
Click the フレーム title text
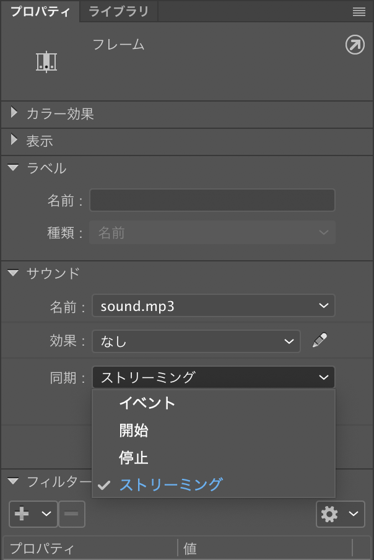[x=118, y=45]
